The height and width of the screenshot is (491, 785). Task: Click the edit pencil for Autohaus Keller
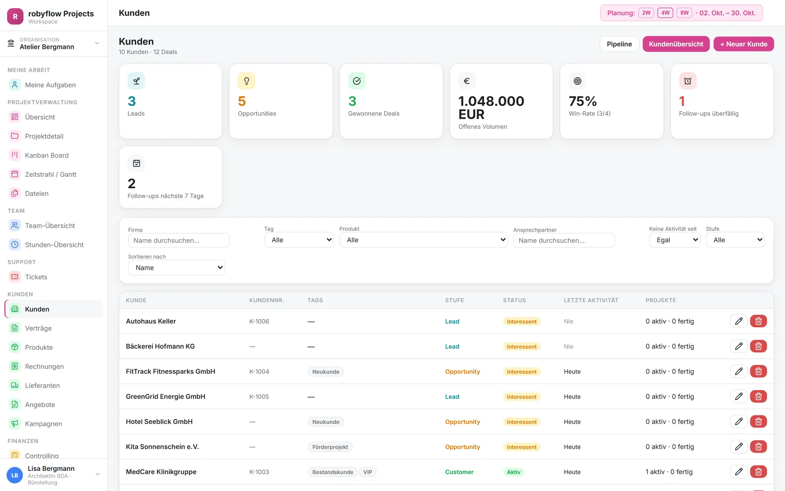(x=739, y=321)
